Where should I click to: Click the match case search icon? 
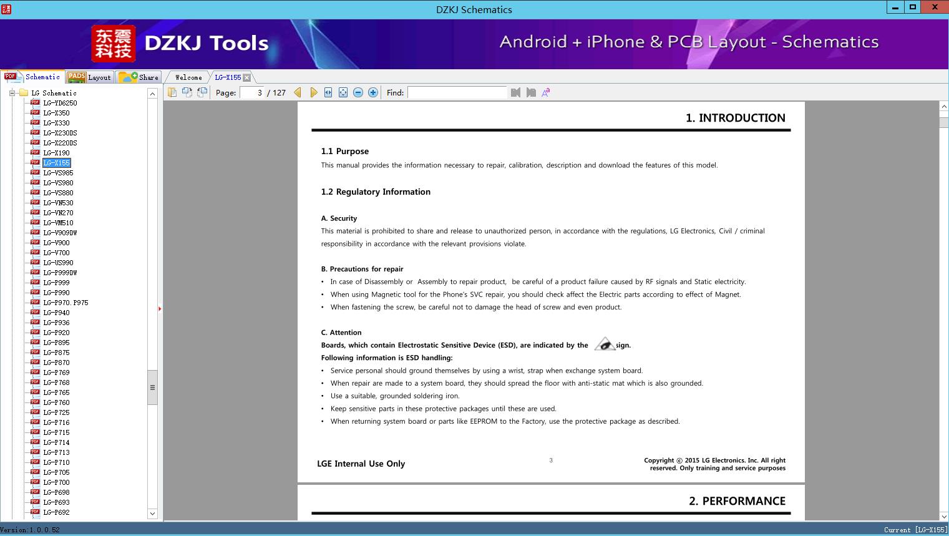(546, 92)
